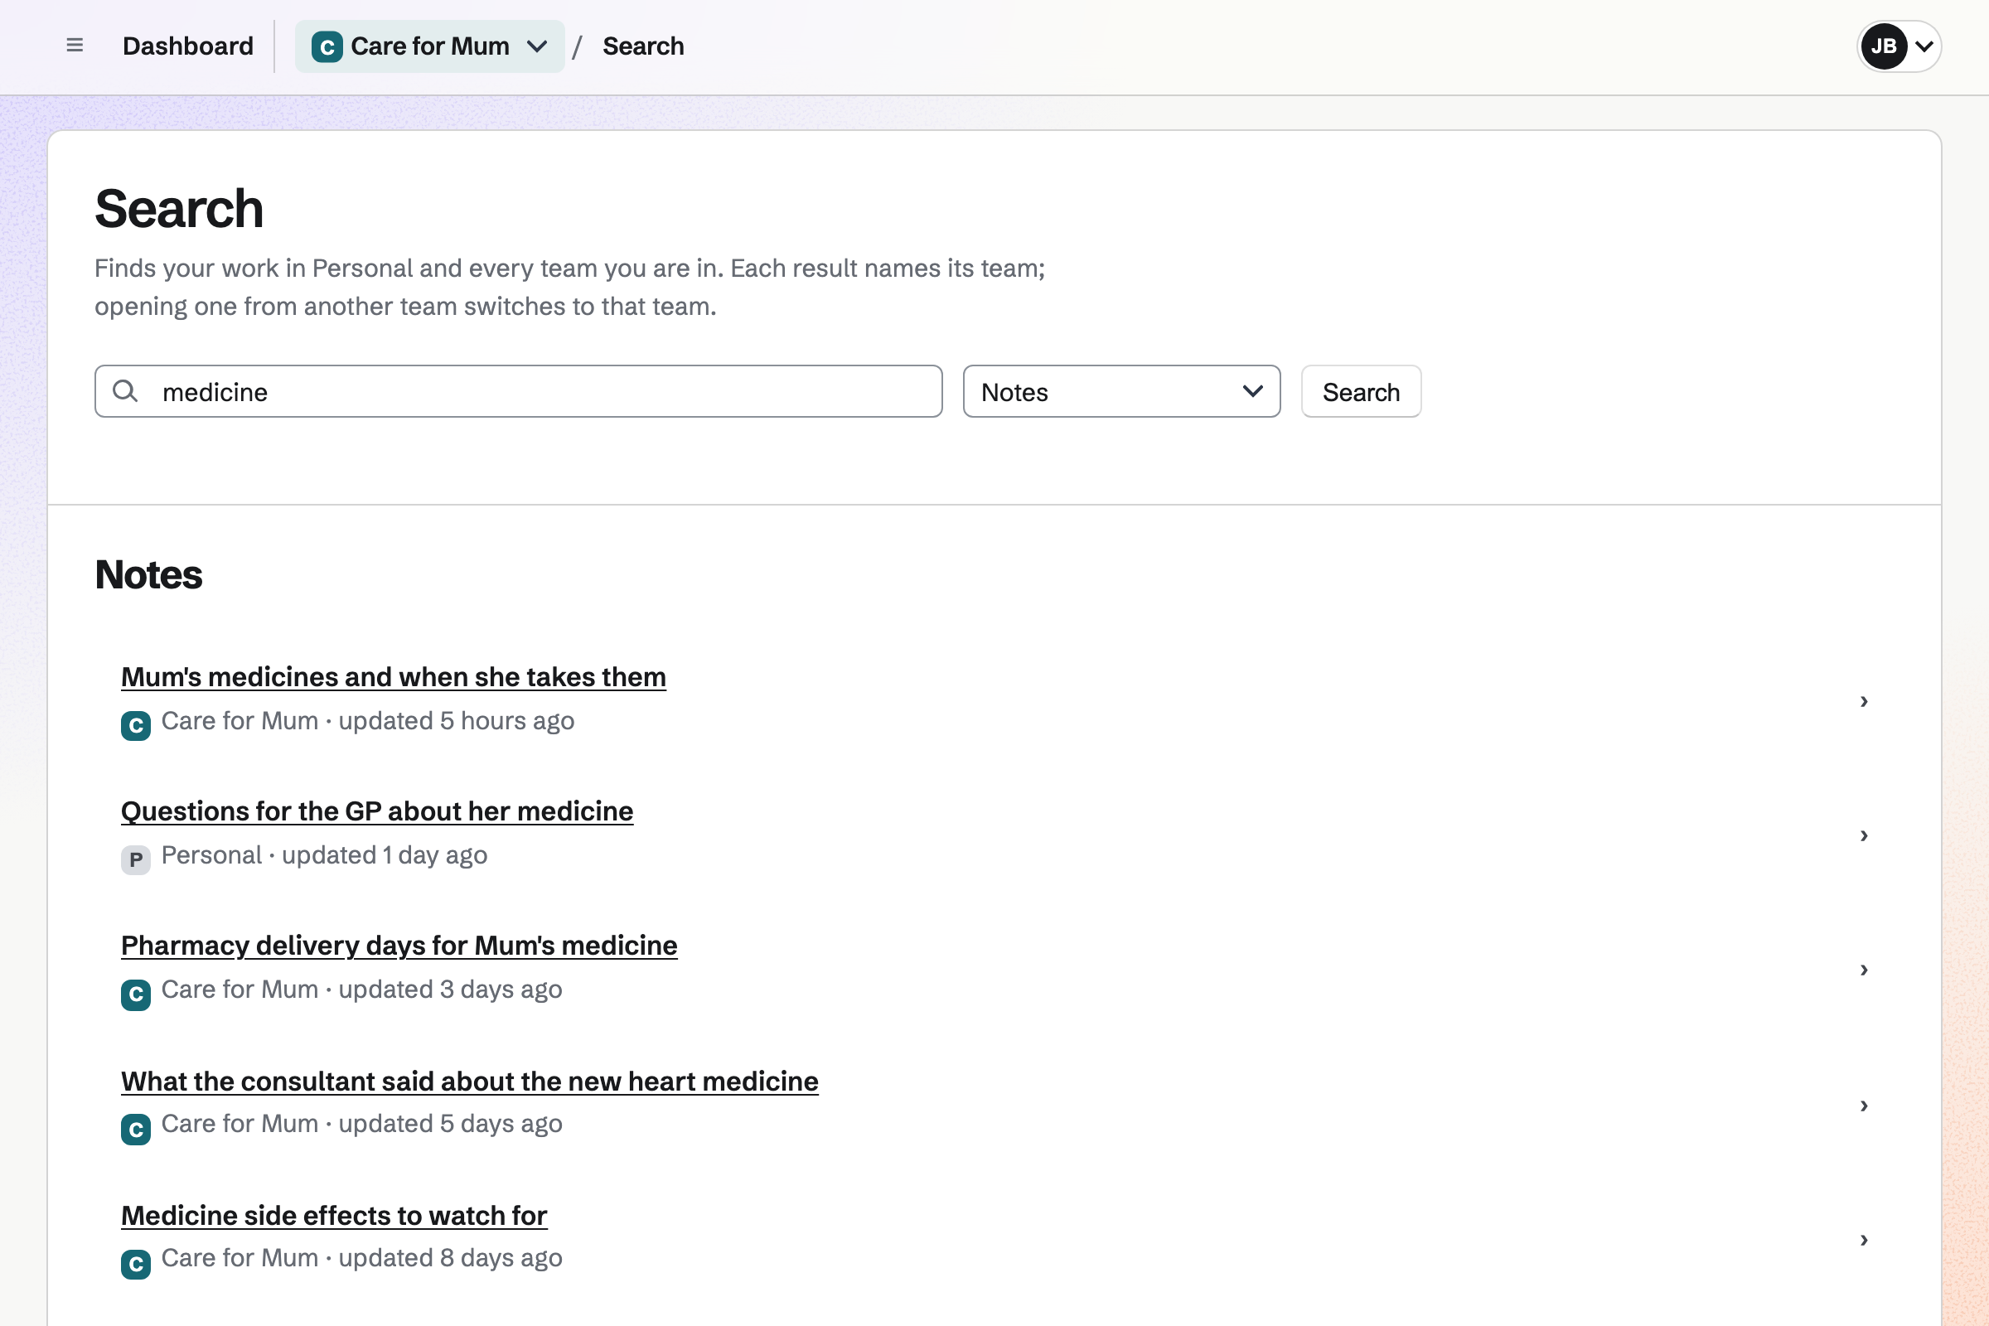
Task: Click the Notes results heading
Action: [x=149, y=575]
